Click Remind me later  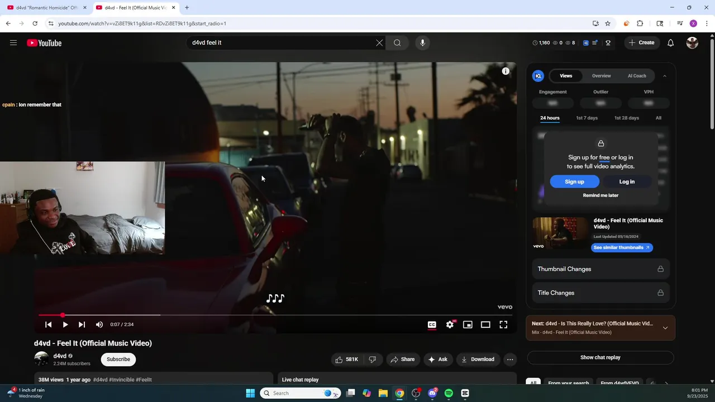coord(600,195)
